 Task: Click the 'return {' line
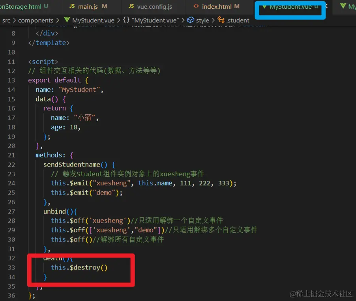pos(58,108)
